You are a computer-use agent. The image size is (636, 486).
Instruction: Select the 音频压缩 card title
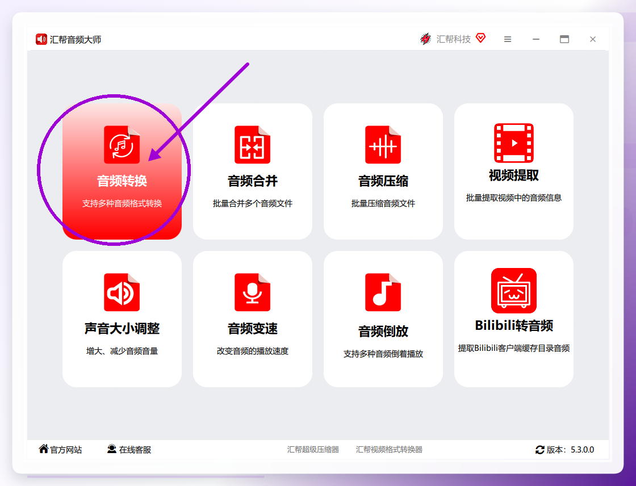tap(383, 181)
